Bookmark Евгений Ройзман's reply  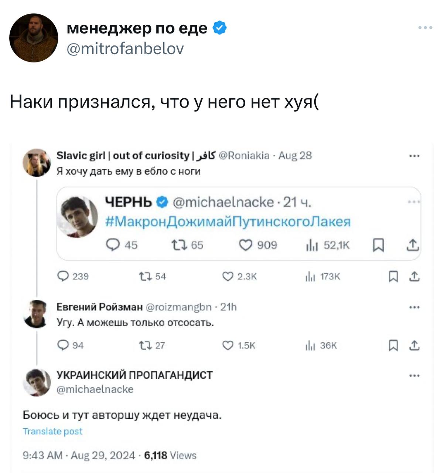point(393,345)
